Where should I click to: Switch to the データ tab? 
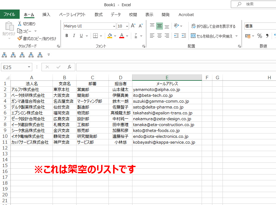(116, 15)
